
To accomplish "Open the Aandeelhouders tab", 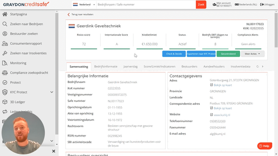I will (x=214, y=67).
